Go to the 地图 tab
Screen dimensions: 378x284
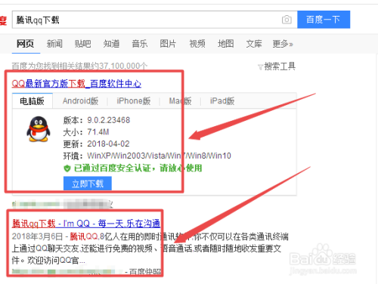pos(226,44)
